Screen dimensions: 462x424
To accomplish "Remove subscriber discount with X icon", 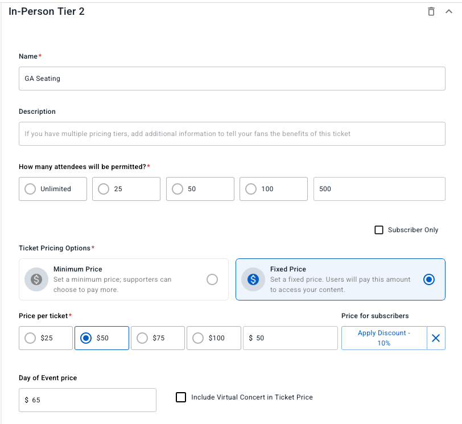I will click(x=436, y=338).
